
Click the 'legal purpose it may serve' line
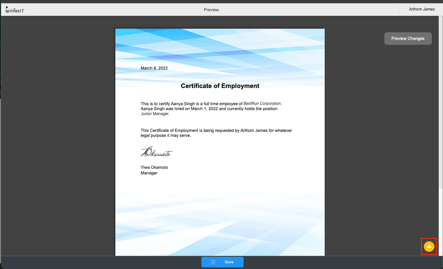(x=166, y=135)
